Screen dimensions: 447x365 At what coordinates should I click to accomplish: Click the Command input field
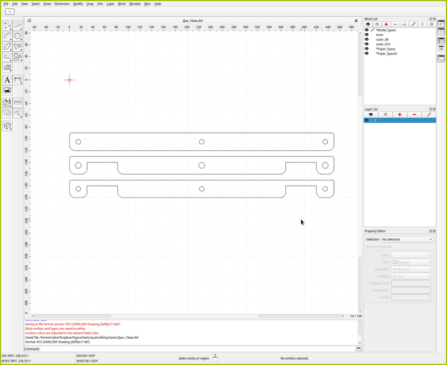[192, 349]
